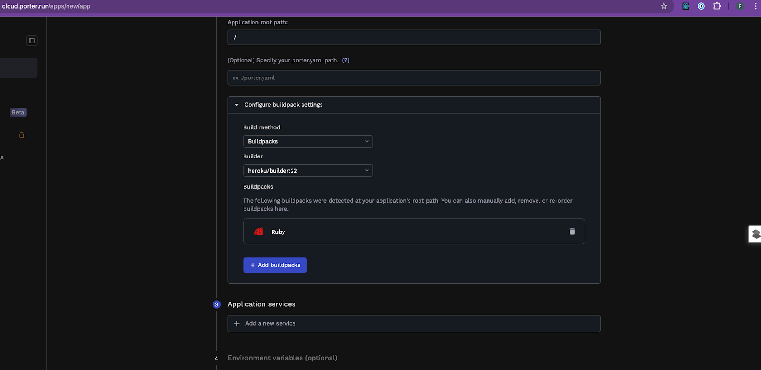Click the floating layers widget icon
Image resolution: width=761 pixels, height=370 pixels.
pyautogui.click(x=755, y=234)
